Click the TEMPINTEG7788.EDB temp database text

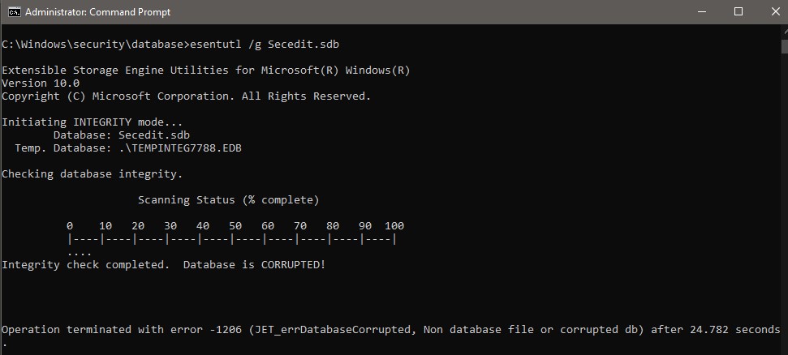point(180,148)
